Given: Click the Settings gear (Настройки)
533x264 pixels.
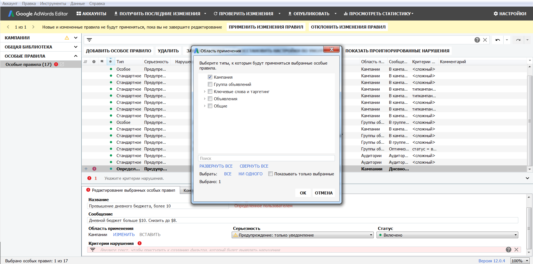Looking at the screenshot, I should pos(510,14).
